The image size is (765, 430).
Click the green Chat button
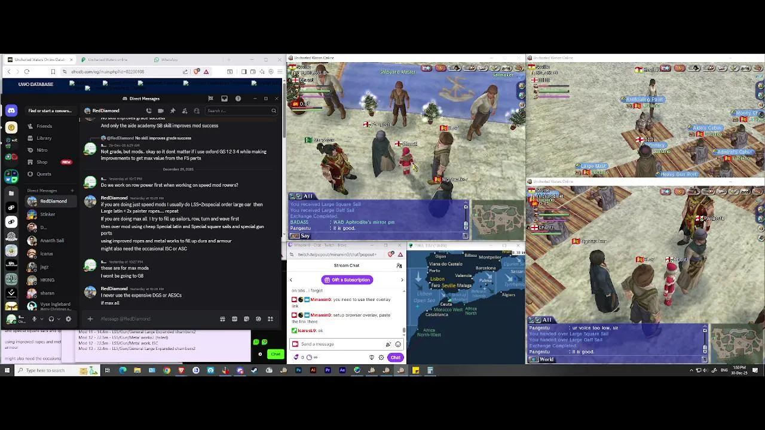pyautogui.click(x=276, y=354)
